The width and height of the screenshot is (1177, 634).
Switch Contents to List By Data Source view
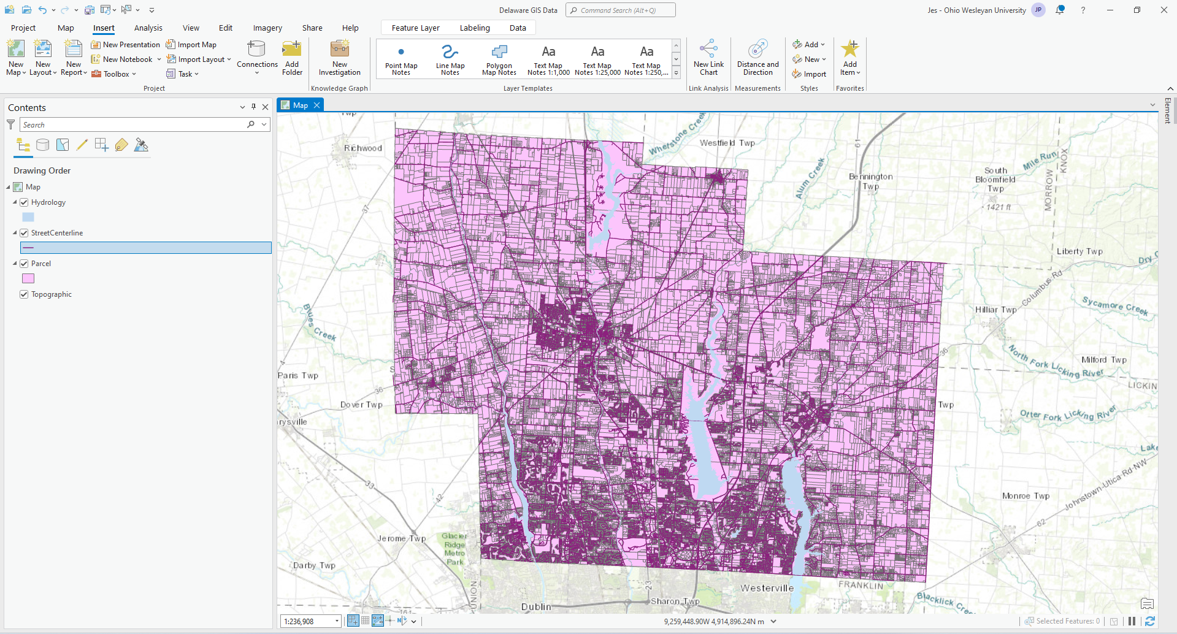click(42, 145)
